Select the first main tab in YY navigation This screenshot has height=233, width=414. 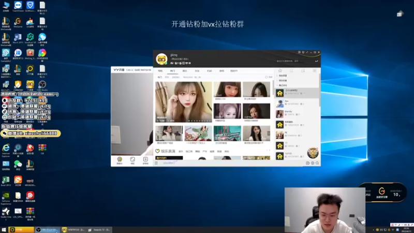coord(160,71)
